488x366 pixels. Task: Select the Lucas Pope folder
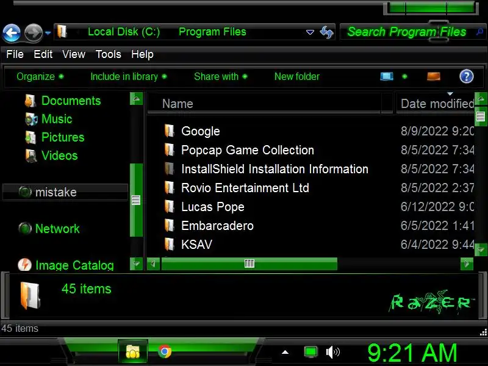click(x=213, y=207)
